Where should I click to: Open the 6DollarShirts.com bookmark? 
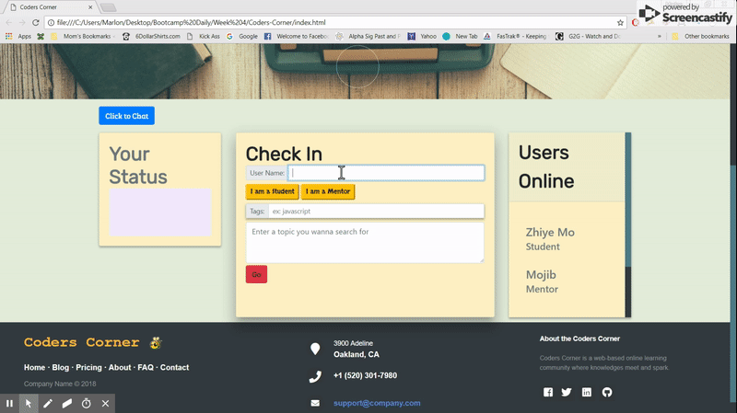151,36
